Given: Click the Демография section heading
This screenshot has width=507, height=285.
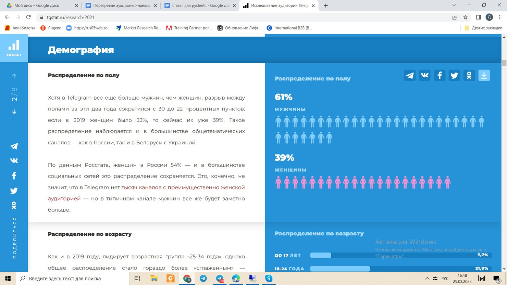Looking at the screenshot, I should click(x=81, y=50).
